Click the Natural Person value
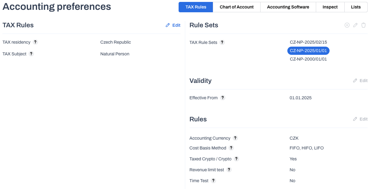Screen dimensions: 372x189 click(115, 54)
